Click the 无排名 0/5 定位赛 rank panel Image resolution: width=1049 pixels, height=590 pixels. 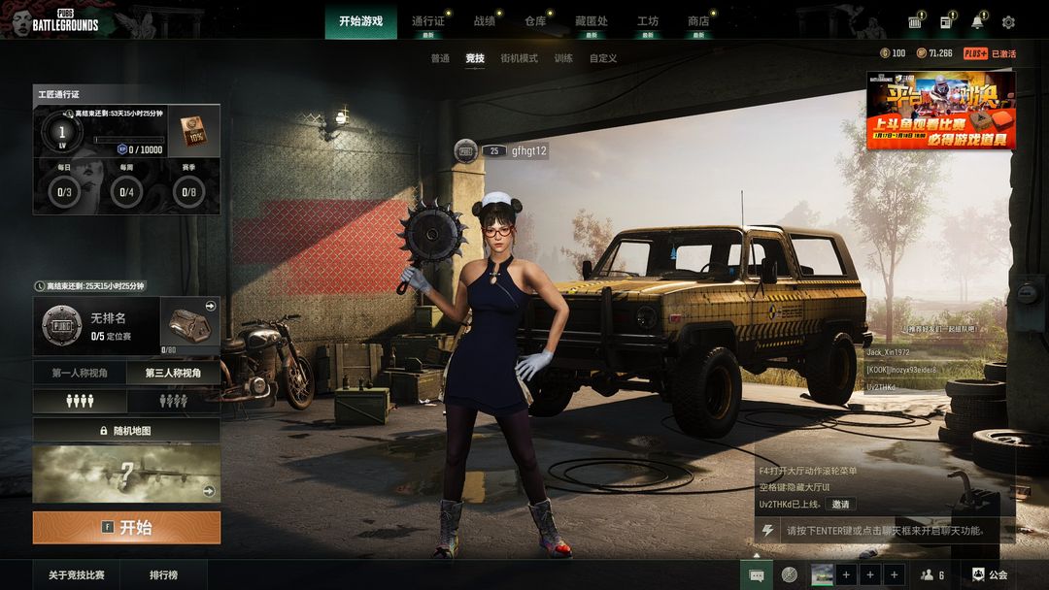tap(97, 326)
